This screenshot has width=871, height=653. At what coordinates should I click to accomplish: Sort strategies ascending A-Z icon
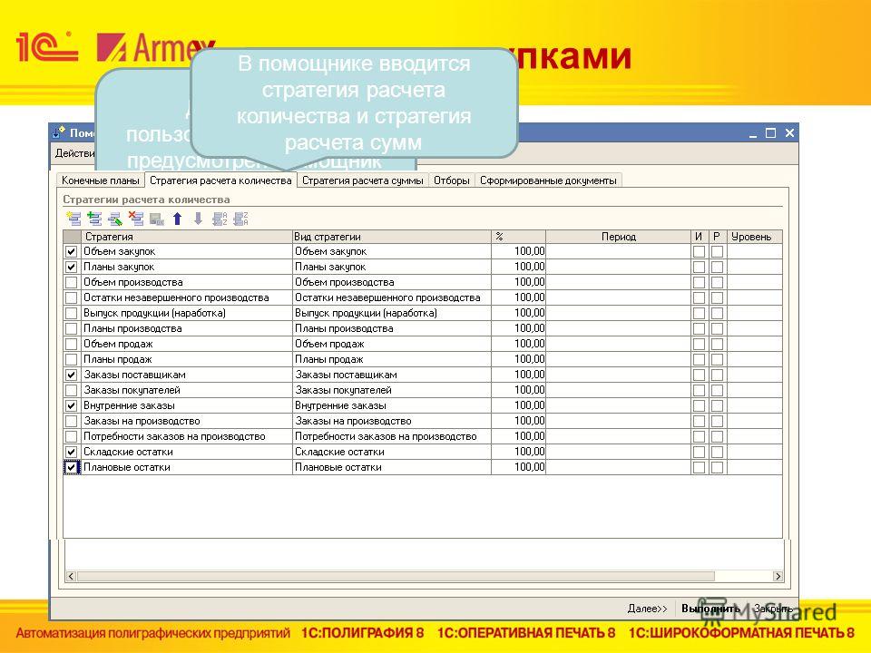(x=220, y=219)
